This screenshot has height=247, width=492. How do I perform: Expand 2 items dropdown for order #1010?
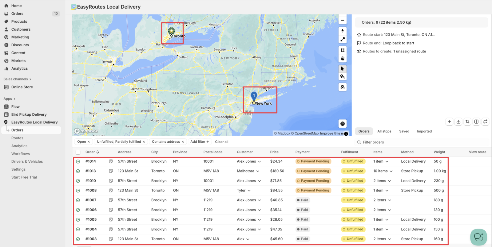[x=390, y=181]
